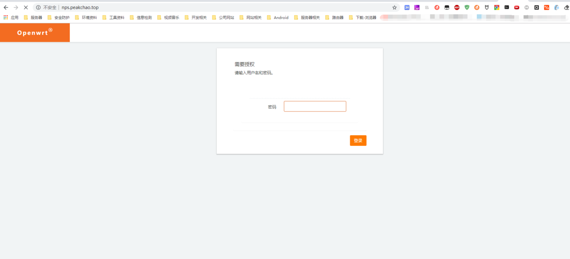This screenshot has width=570, height=259.
Task: Open the black terminal extension icon
Action: (x=507, y=7)
